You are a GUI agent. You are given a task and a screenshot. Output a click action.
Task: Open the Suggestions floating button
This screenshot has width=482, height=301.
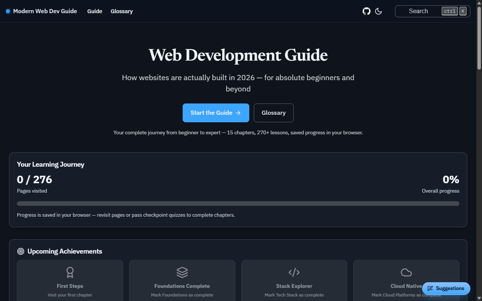point(446,289)
